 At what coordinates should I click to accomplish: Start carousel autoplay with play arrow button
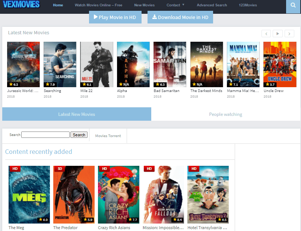tap(278, 34)
